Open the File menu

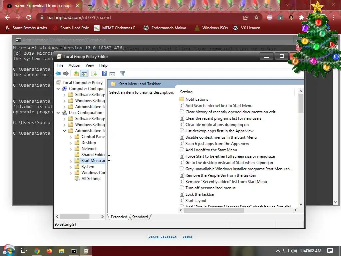pos(60,65)
